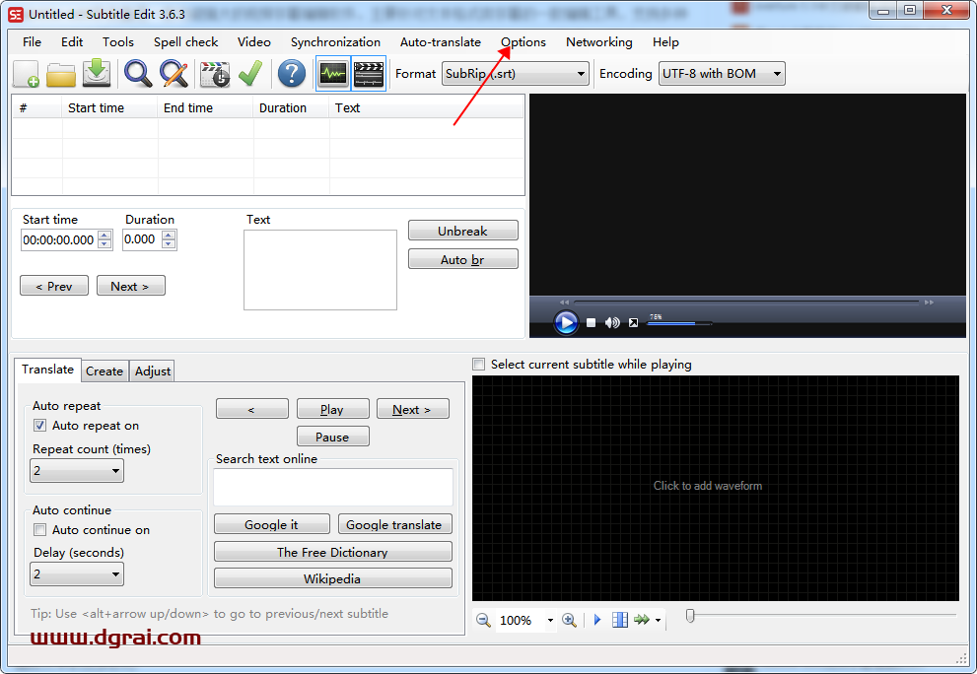Mute video using the speaker icon
This screenshot has height=674, width=977.
click(612, 322)
